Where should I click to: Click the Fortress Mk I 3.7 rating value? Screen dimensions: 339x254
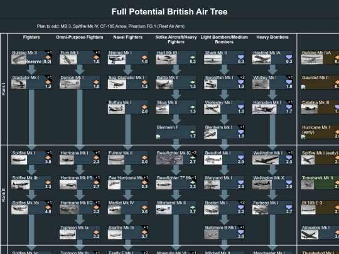(x=289, y=211)
